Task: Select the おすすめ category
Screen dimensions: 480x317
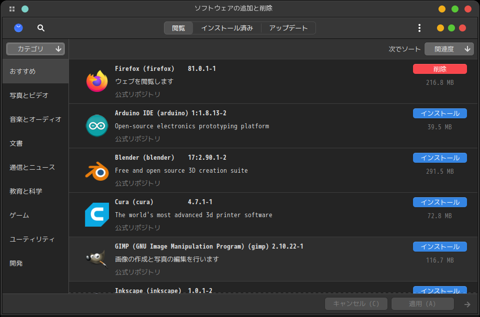Action: point(35,71)
